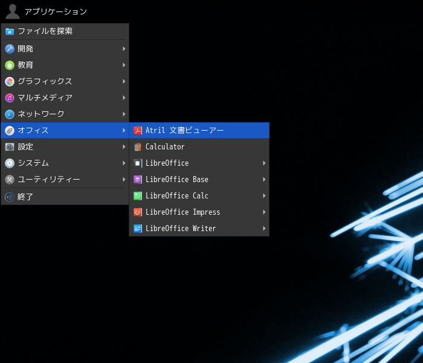Launch Atril 文書ビューアー
The height and width of the screenshot is (363, 423).
199,131
